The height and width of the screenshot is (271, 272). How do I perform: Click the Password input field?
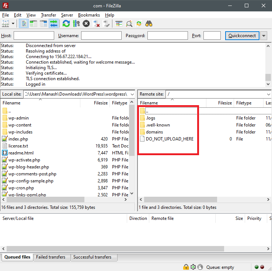[x=168, y=35]
